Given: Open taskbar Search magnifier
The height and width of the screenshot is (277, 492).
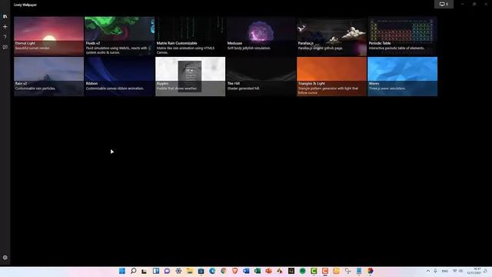Looking at the screenshot, I should tap(133, 271).
